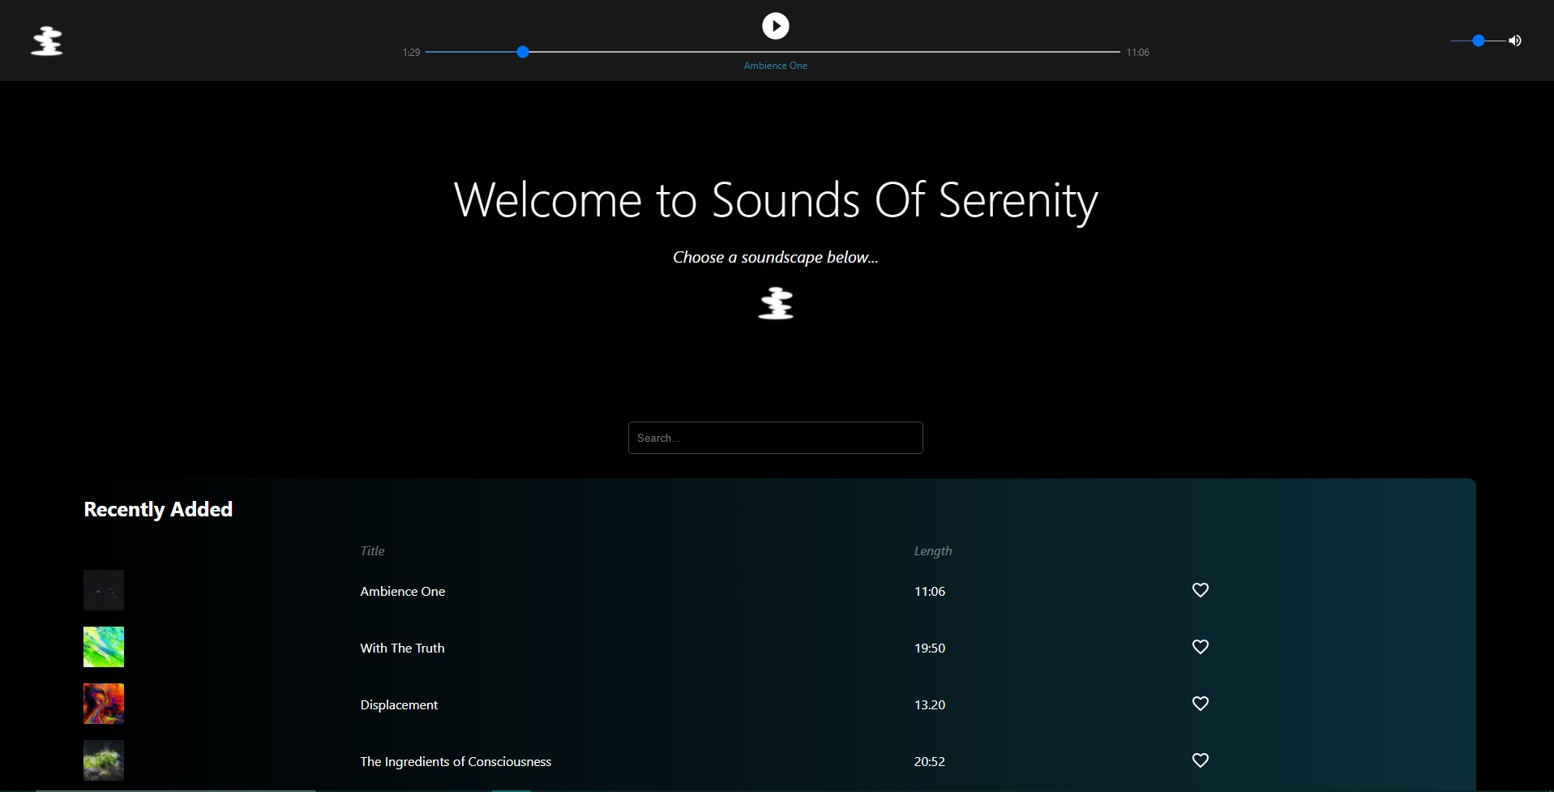Screen dimensions: 1554x792
Task: Select The Ingredients of Consciousness thumbnail
Action: click(104, 760)
